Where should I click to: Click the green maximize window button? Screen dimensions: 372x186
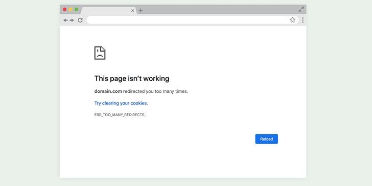click(x=77, y=10)
